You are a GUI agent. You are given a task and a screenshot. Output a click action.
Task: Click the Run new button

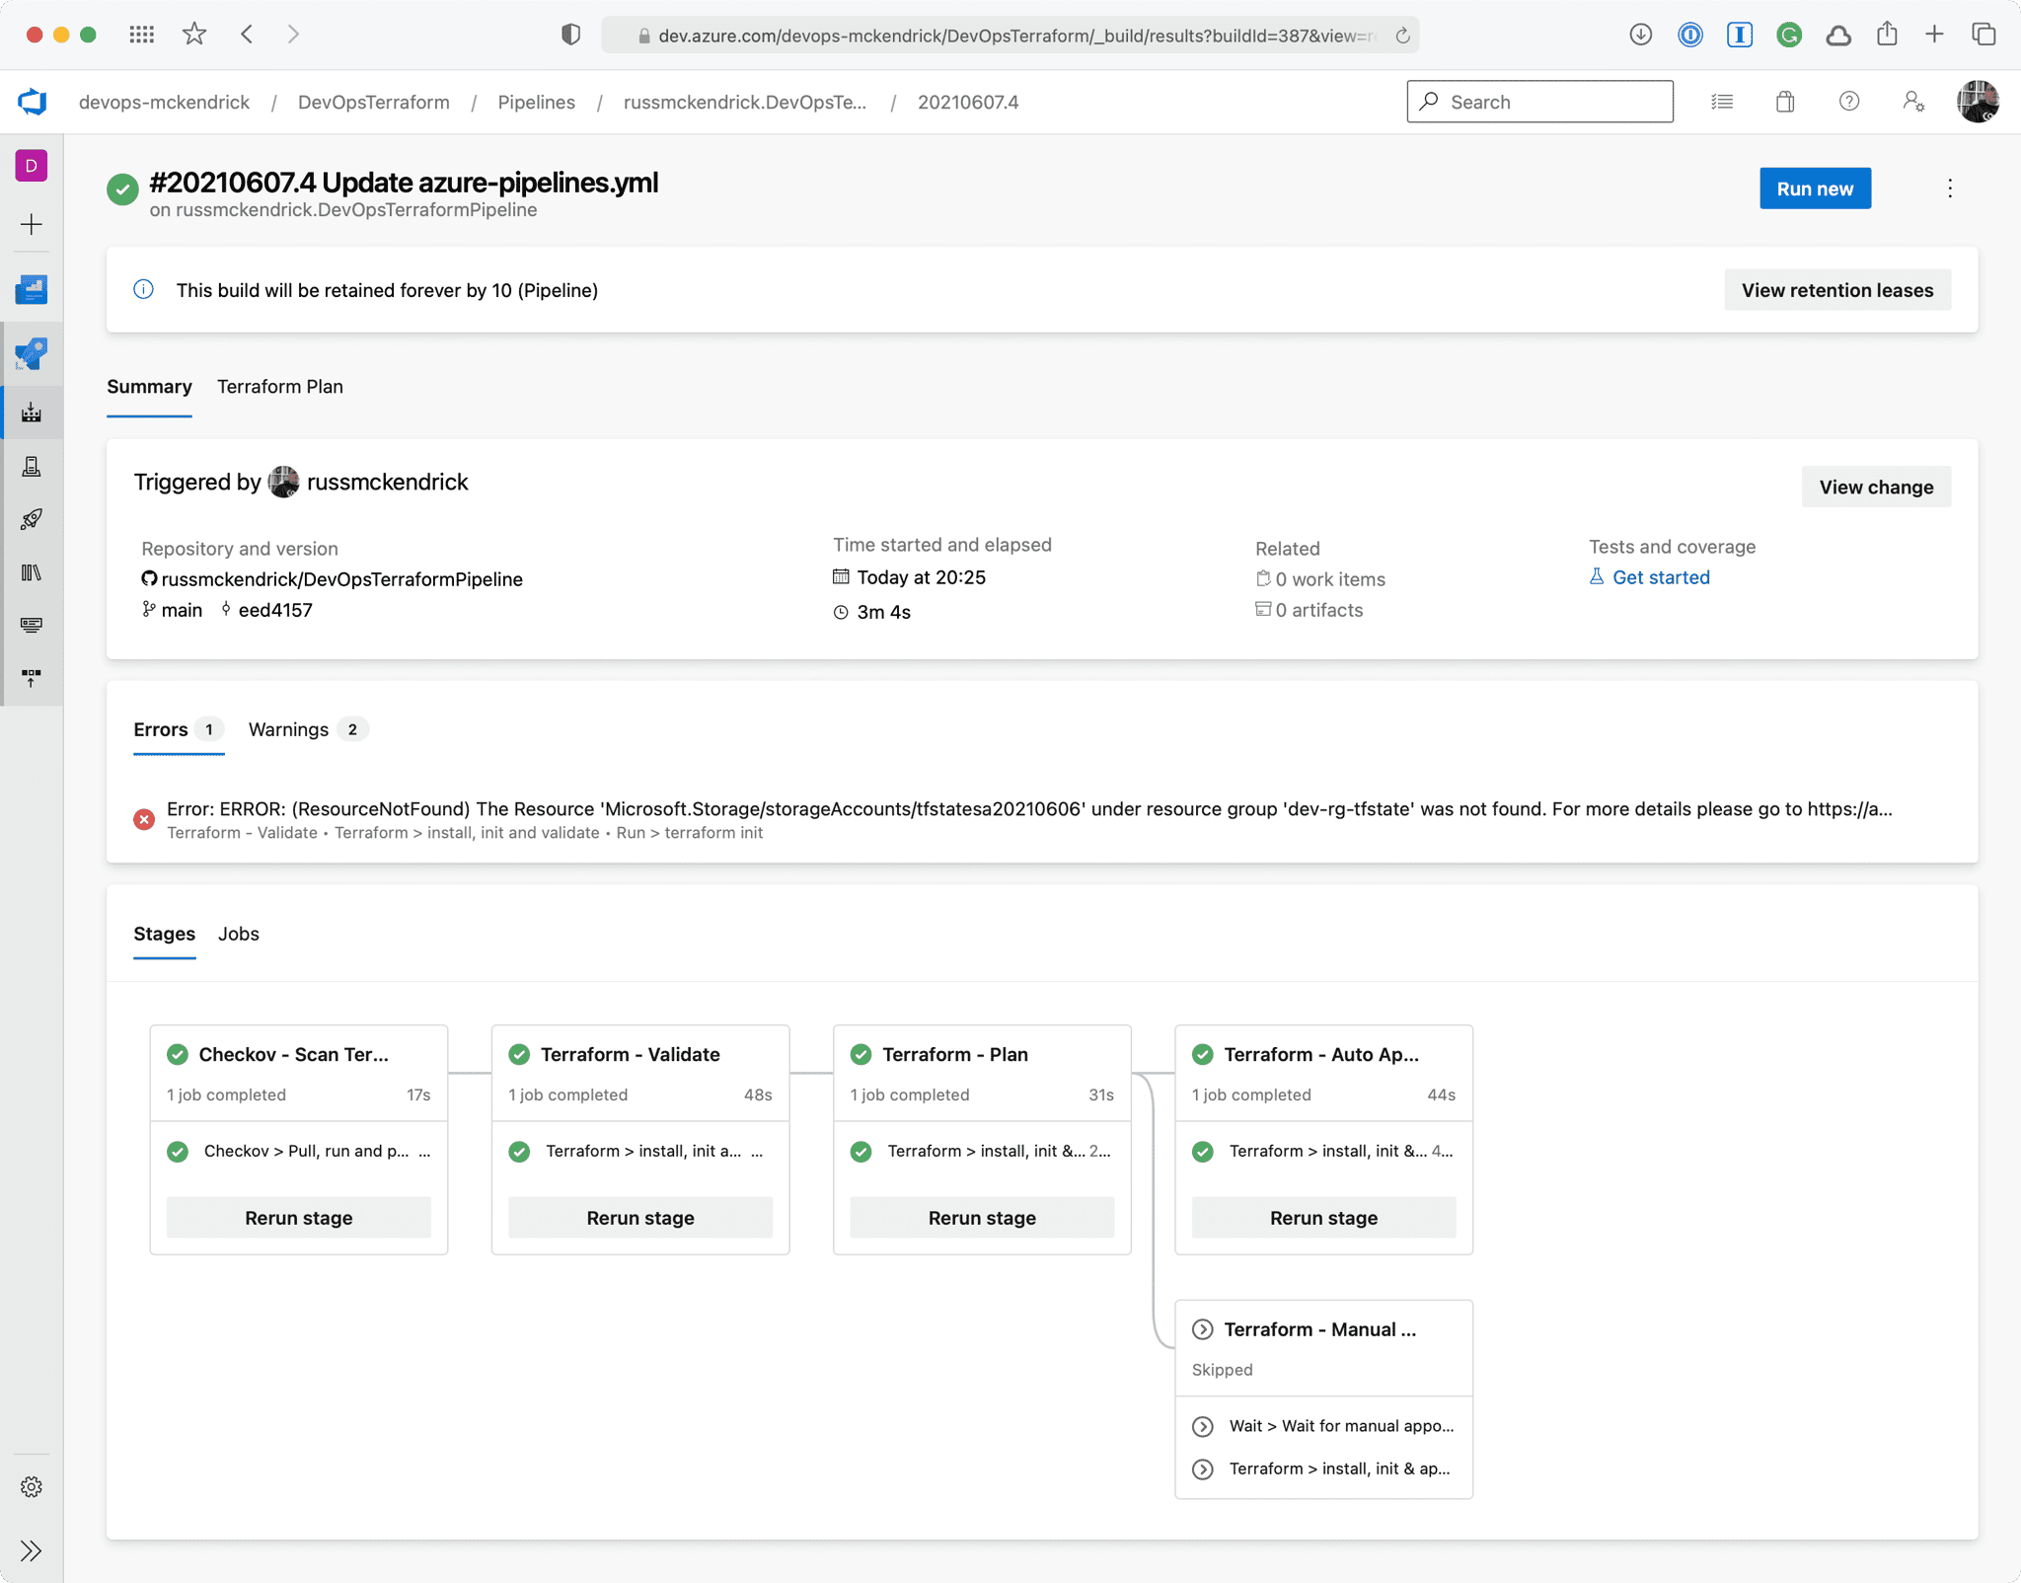tap(1814, 188)
